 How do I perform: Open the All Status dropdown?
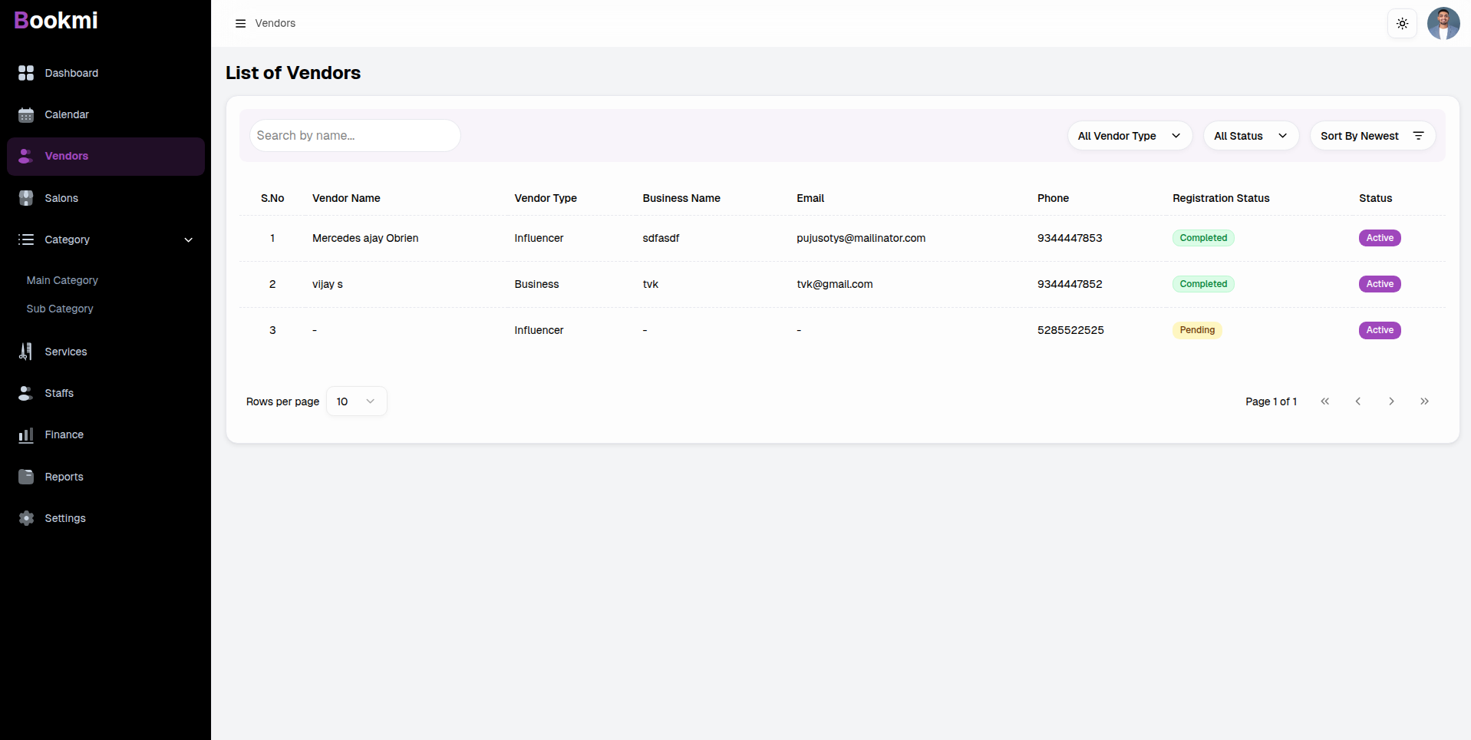click(1250, 135)
